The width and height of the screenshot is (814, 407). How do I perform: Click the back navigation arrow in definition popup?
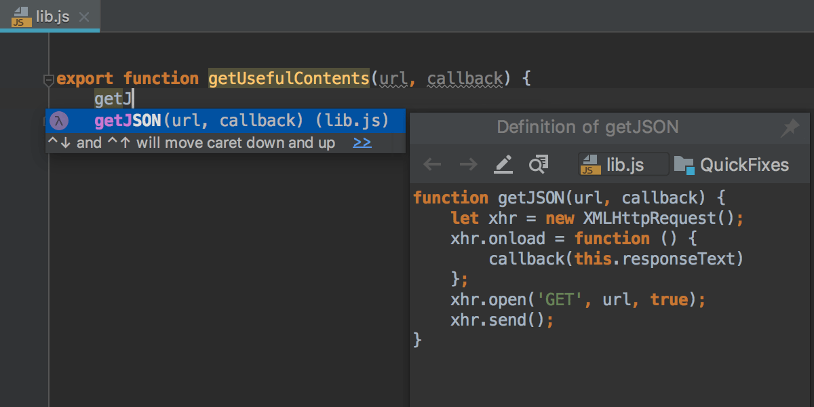431,163
